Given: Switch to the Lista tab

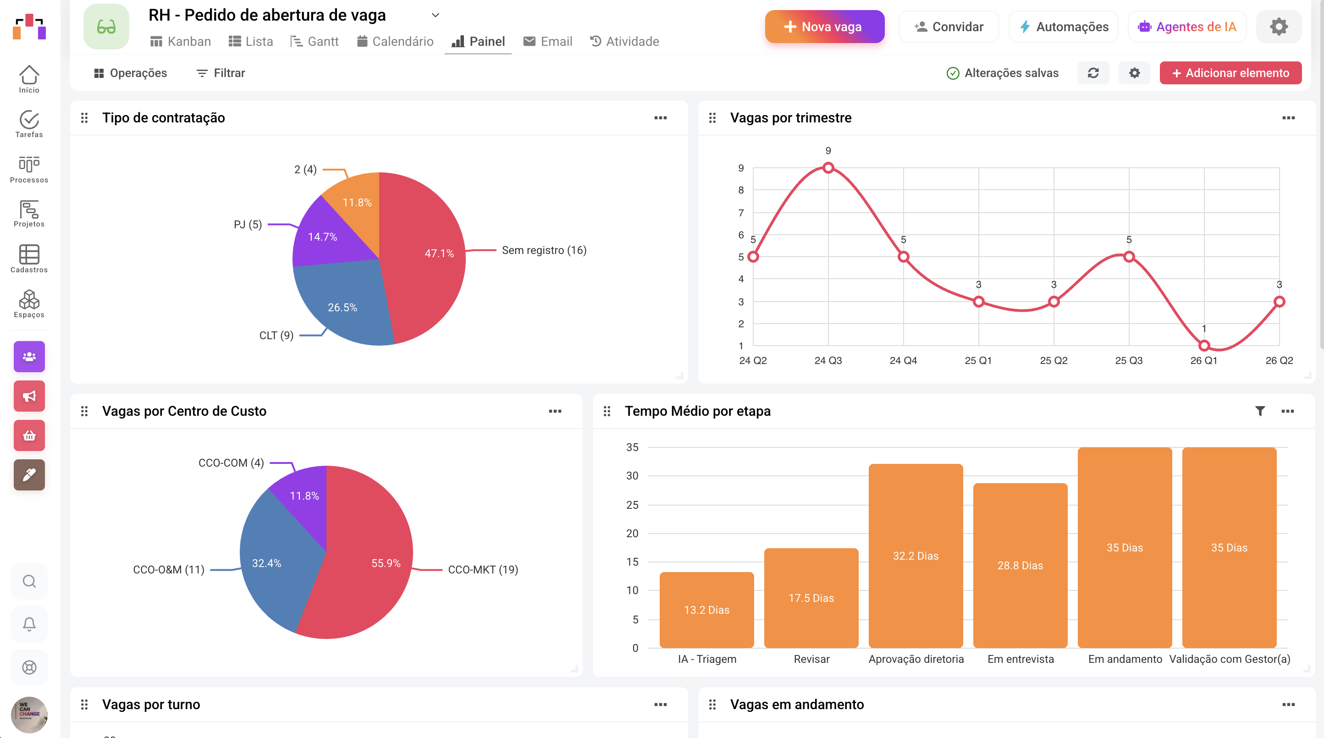Looking at the screenshot, I should click(251, 41).
